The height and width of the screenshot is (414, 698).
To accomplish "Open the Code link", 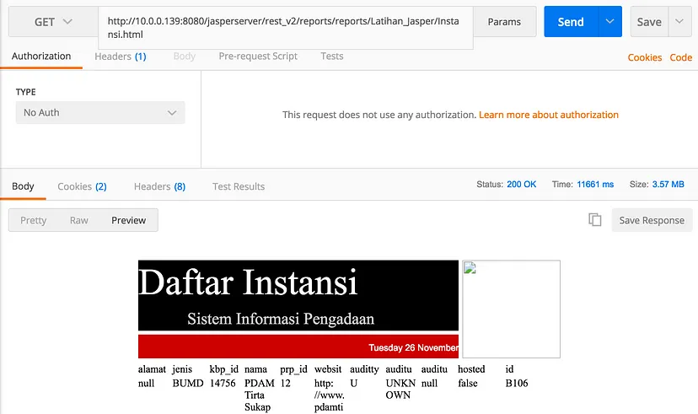I will [680, 57].
